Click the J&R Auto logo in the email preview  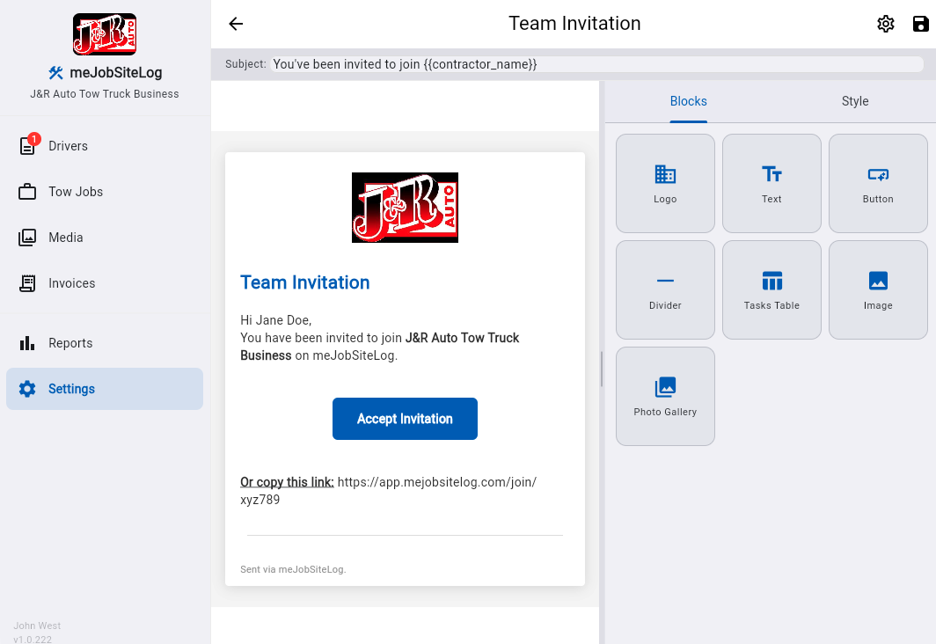tap(405, 207)
